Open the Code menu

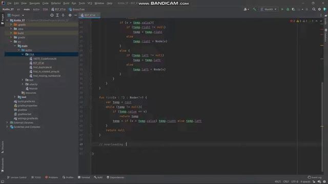tap(46, 4)
